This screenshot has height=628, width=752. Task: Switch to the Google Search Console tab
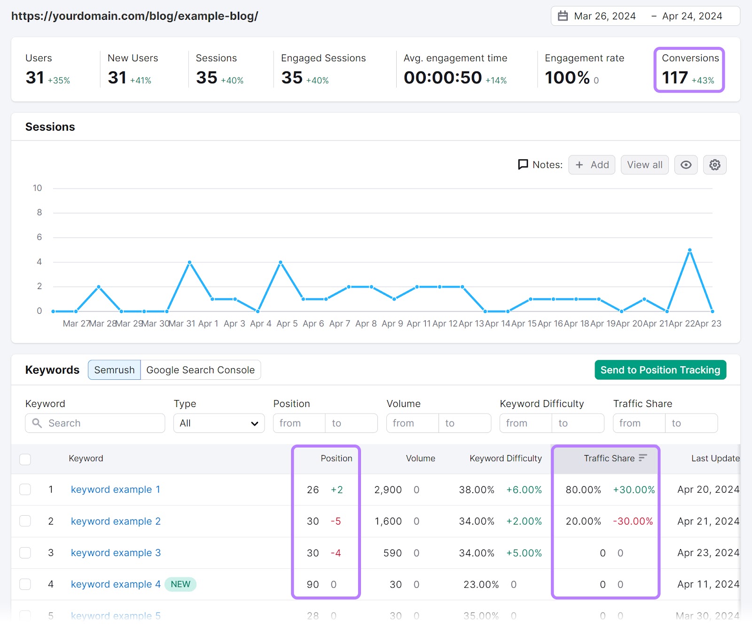tap(200, 370)
